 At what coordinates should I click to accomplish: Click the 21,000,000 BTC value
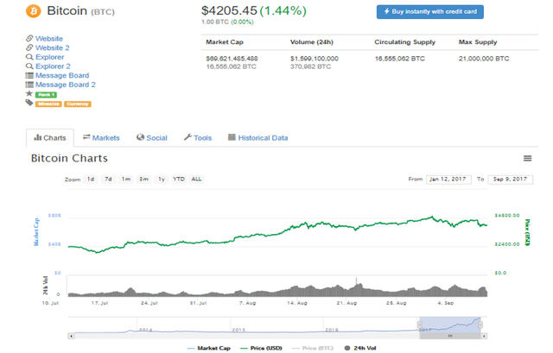point(484,59)
